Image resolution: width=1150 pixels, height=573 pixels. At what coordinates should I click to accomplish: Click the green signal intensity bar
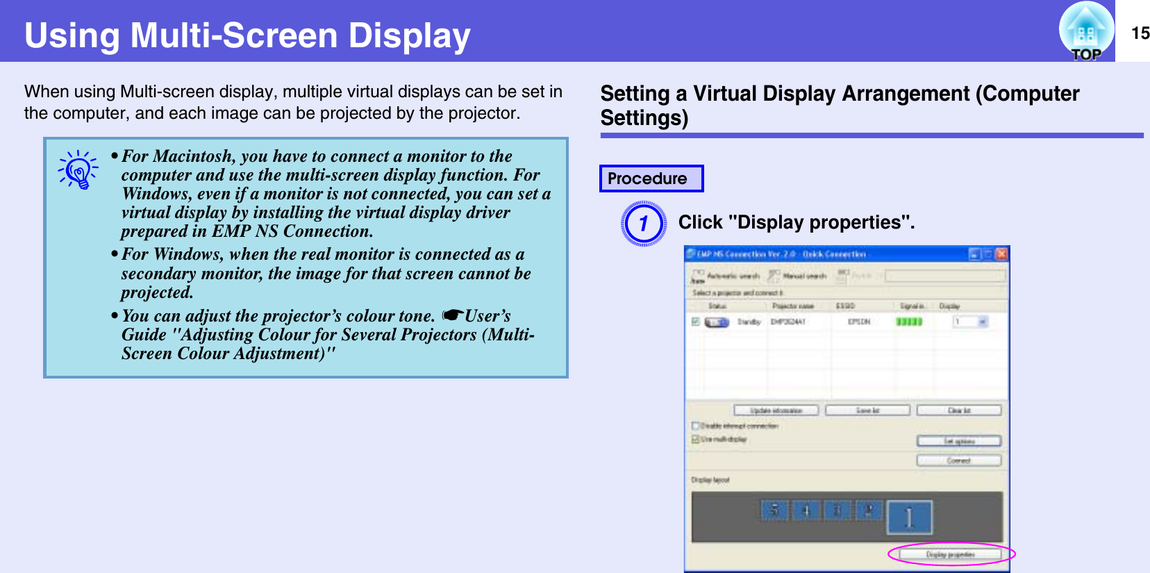909,322
